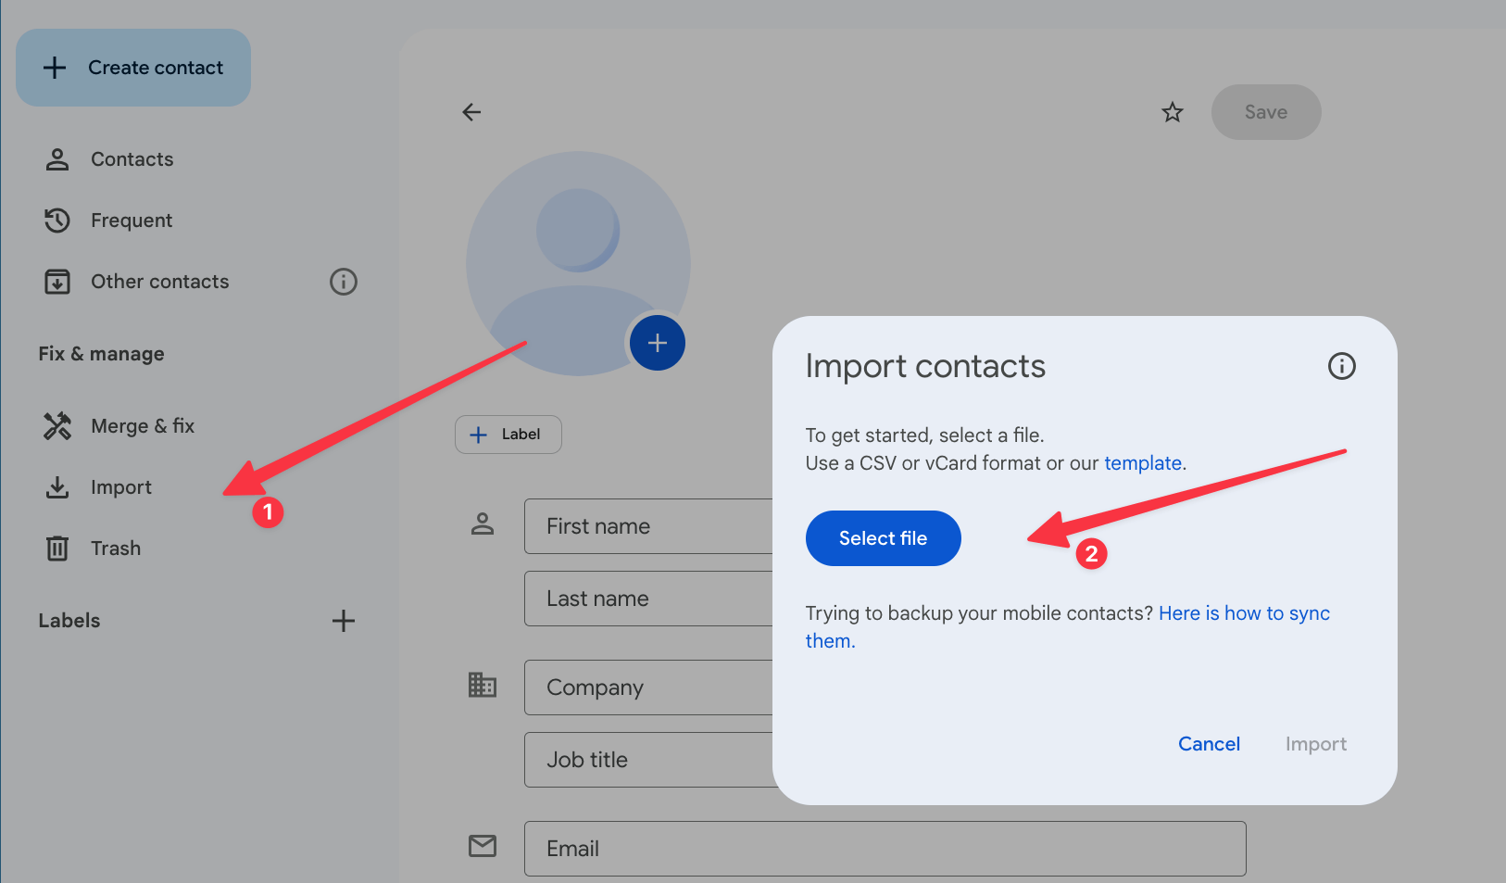
Task: Open Trash in the sidebar
Action: click(x=116, y=549)
